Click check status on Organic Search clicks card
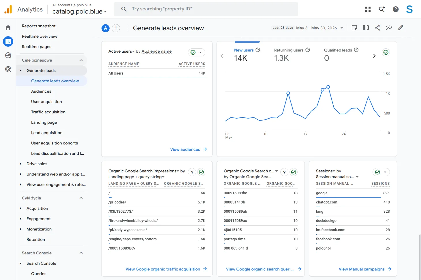 click(294, 172)
